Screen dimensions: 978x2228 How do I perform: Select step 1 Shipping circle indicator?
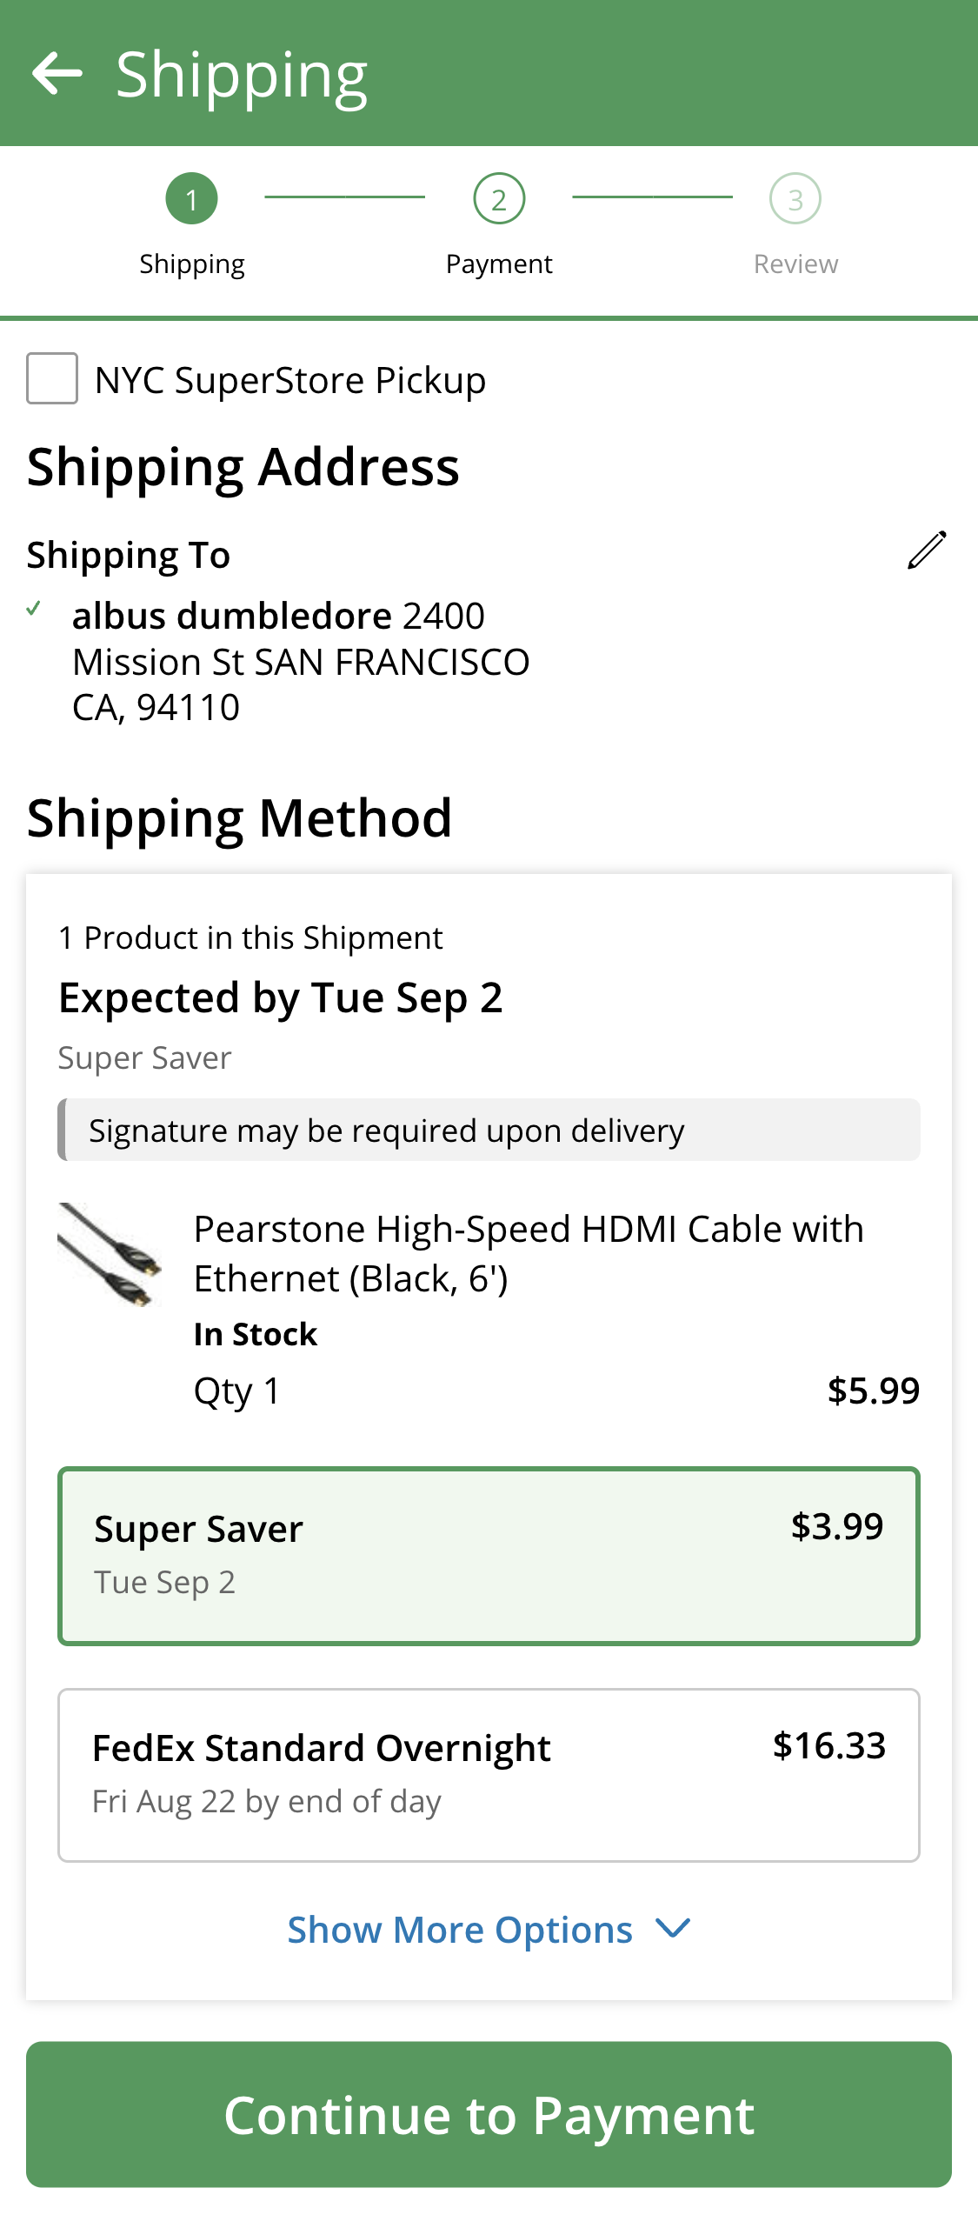(192, 198)
